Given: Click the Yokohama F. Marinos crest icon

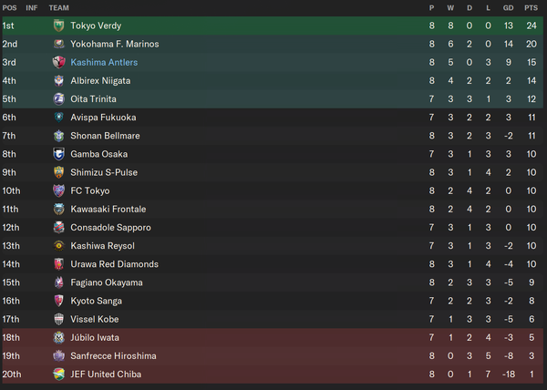Looking at the screenshot, I should [58, 44].
